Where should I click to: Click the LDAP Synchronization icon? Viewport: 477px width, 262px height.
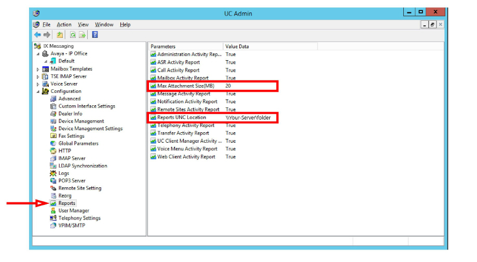pyautogui.click(x=53, y=166)
